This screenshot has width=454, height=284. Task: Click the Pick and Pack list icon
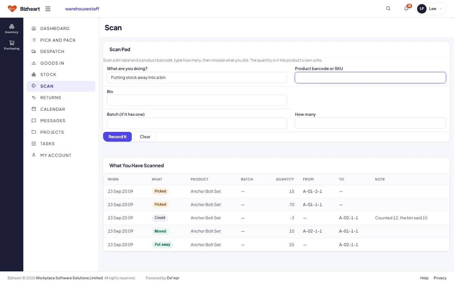[x=34, y=40]
